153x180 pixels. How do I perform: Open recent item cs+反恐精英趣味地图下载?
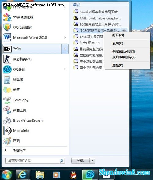tap(101, 12)
